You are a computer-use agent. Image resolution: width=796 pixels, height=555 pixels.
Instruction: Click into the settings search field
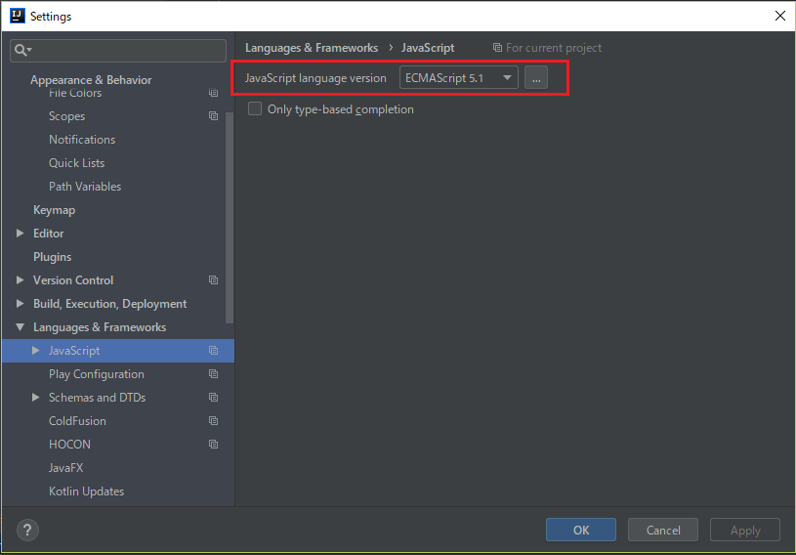click(x=118, y=50)
